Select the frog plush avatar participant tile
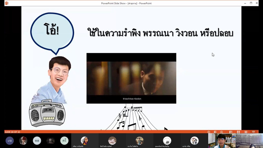This screenshot has width=263, height=148. (x=112, y=141)
